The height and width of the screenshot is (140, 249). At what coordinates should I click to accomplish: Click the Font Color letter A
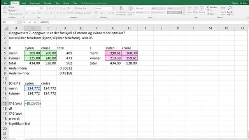point(51,13)
